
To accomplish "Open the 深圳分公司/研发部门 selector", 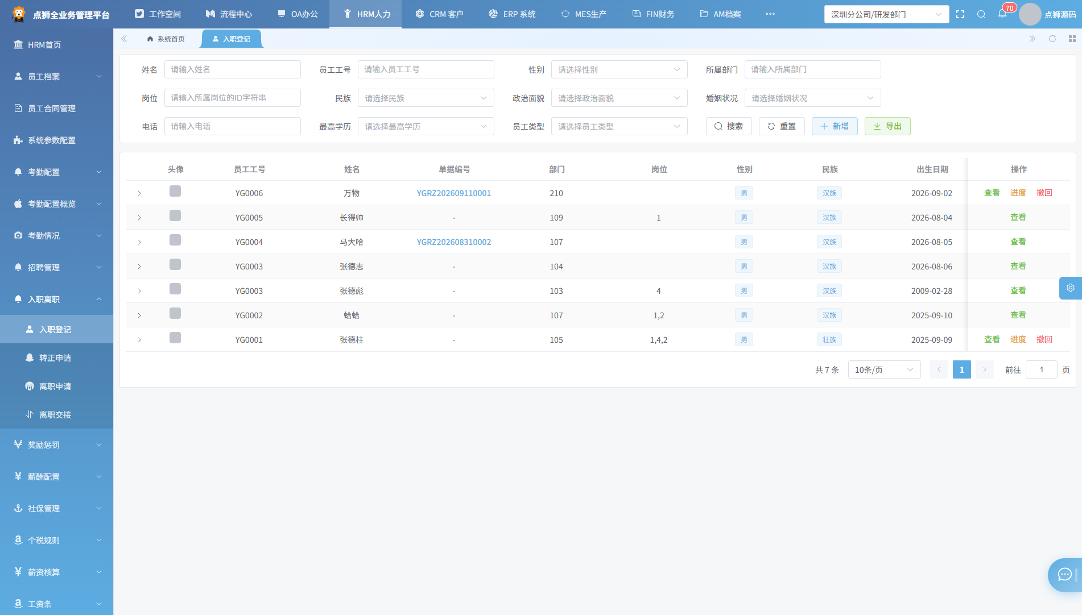I will tap(886, 14).
